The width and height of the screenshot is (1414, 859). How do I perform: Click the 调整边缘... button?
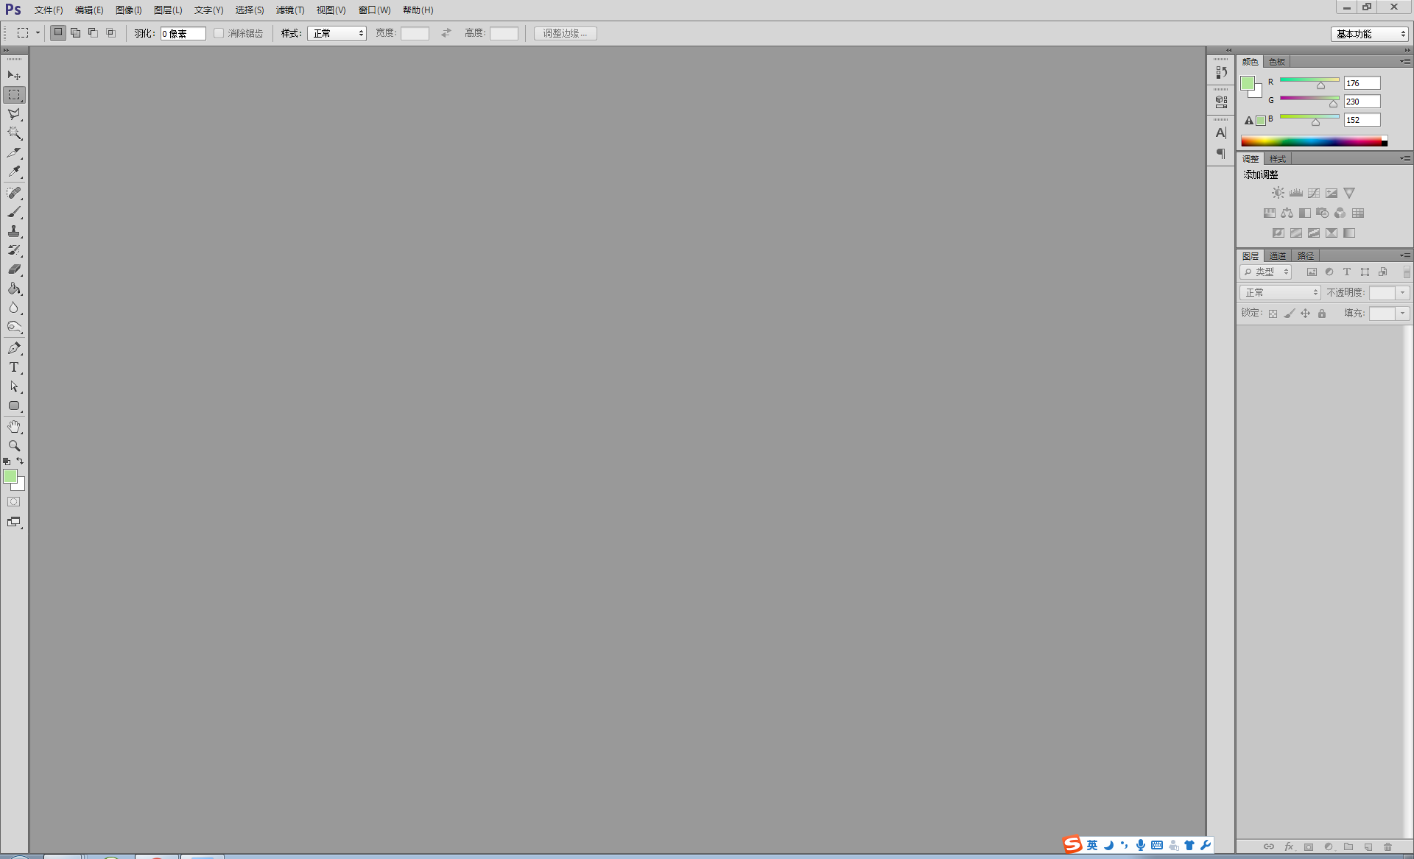(x=565, y=33)
